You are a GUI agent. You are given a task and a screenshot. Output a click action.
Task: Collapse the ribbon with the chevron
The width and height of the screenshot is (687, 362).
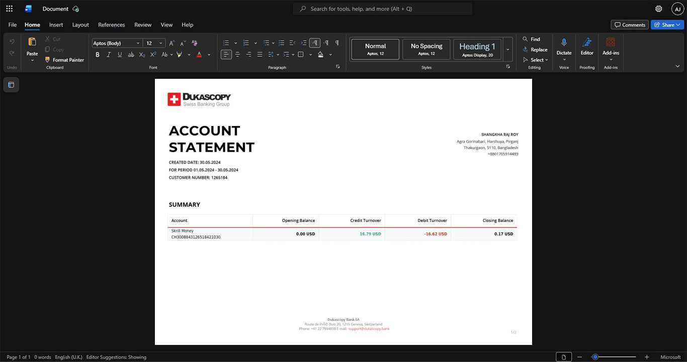[677, 66]
